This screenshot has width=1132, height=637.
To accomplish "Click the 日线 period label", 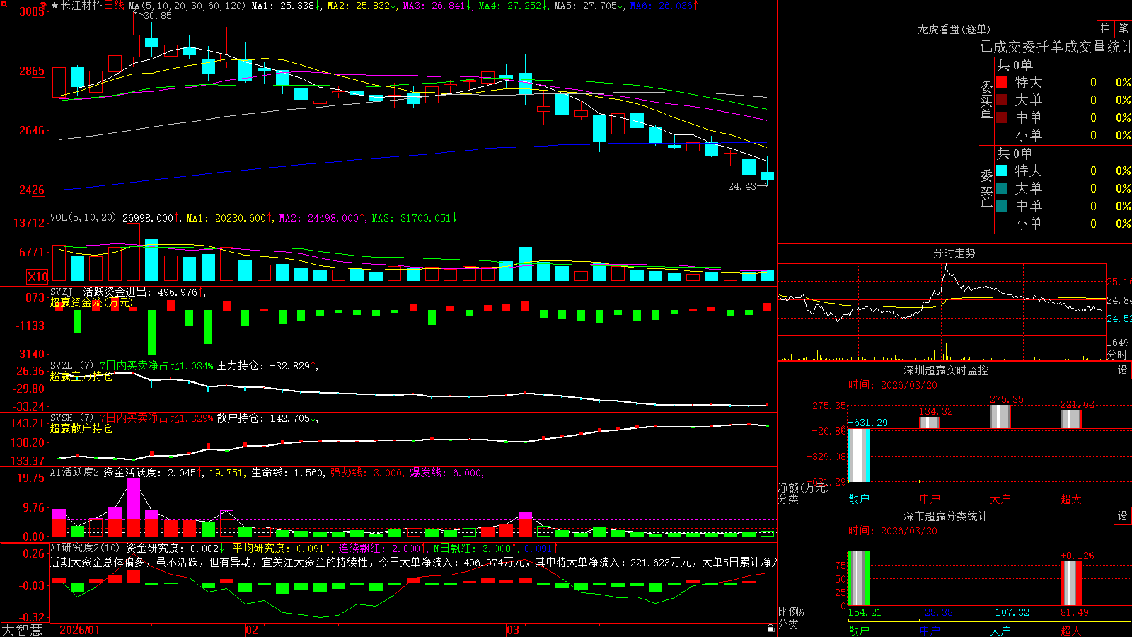I will click(x=114, y=6).
